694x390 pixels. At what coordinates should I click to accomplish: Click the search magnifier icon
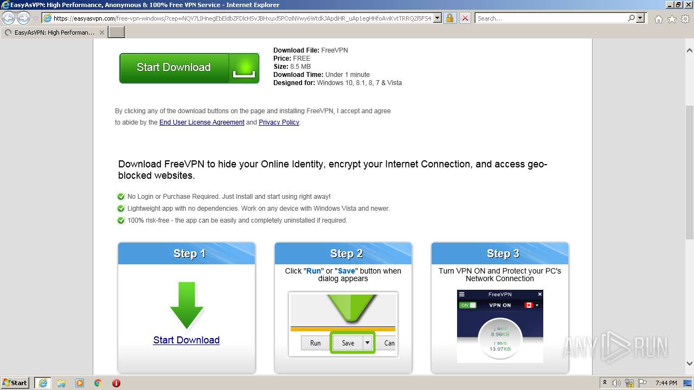click(x=631, y=18)
